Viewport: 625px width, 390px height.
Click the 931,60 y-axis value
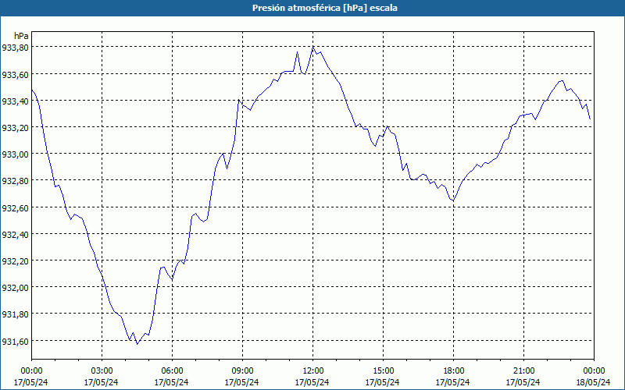coord(15,341)
